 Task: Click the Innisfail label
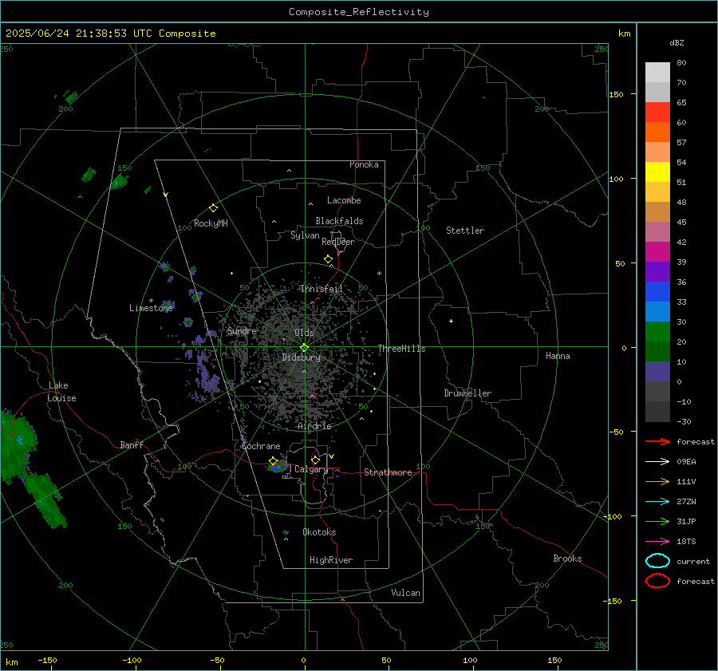pyautogui.click(x=322, y=289)
